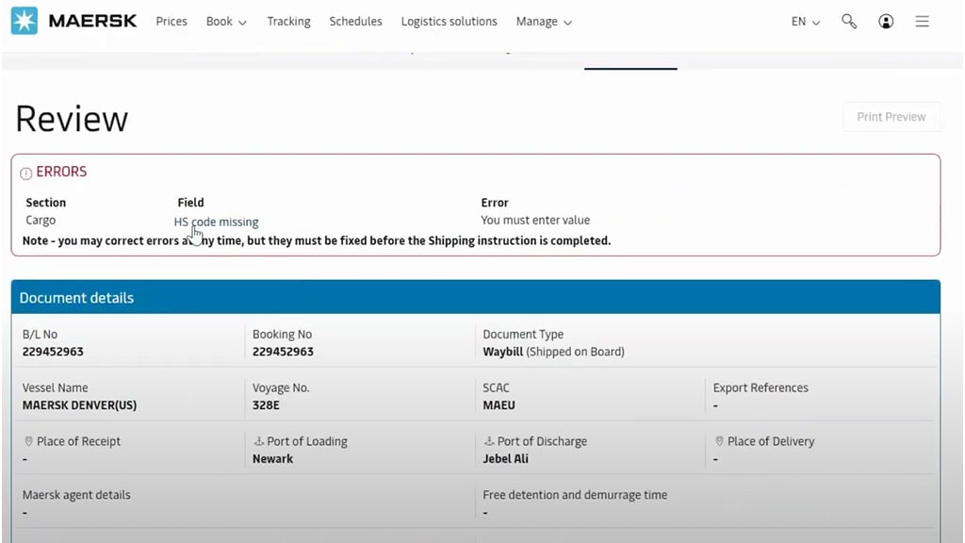Select the Schedules menu item

click(x=355, y=21)
